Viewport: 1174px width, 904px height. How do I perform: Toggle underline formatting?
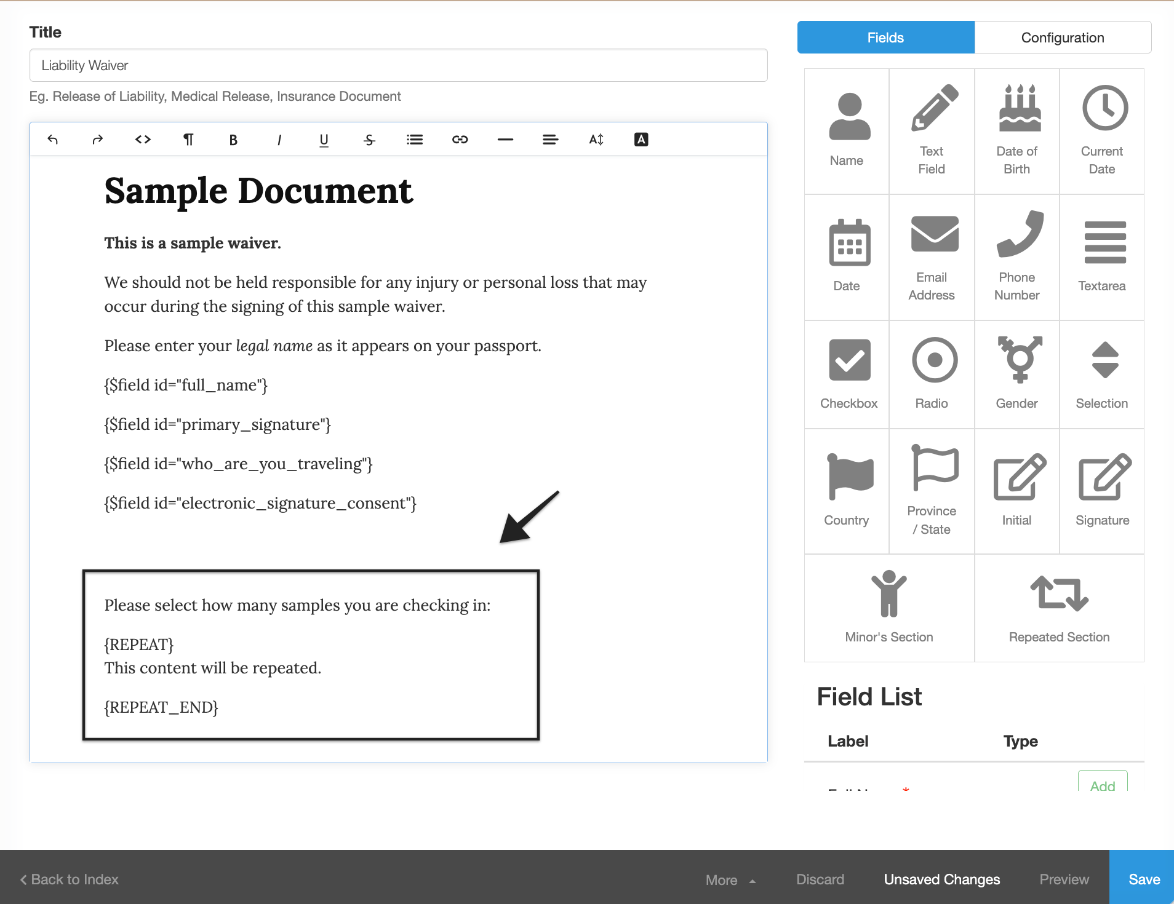(x=324, y=140)
